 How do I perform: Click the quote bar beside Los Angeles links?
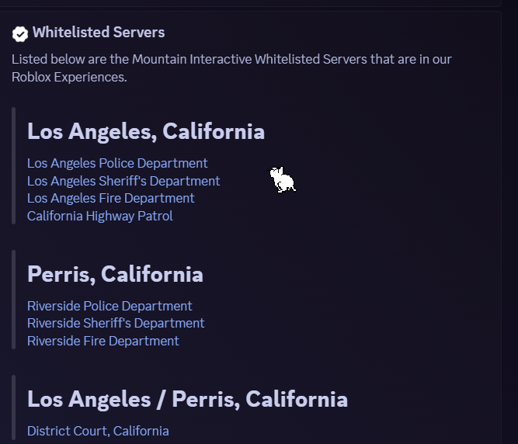coord(13,165)
